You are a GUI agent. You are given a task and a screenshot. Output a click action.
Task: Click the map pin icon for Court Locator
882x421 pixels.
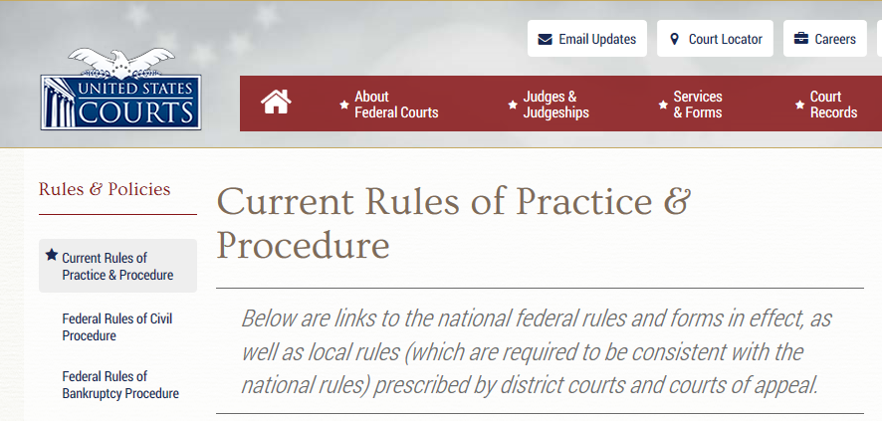(x=674, y=40)
